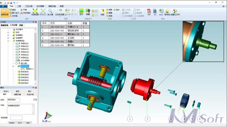Image resolution: width=227 pixels, height=127 pixels.
Task: Select the 放大镜 magnifier tool
Action: [x=50, y=12]
